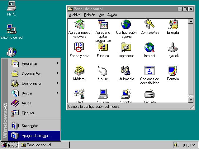Click Control Panel title bar system icon
199x149 pixels.
coord(70,9)
